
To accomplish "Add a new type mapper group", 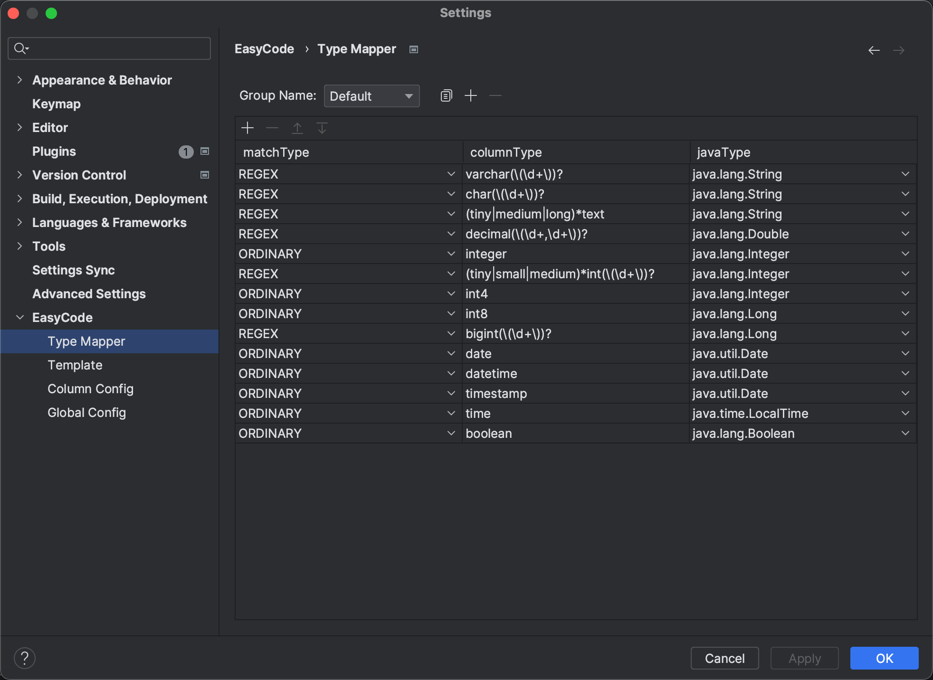I will click(x=470, y=96).
